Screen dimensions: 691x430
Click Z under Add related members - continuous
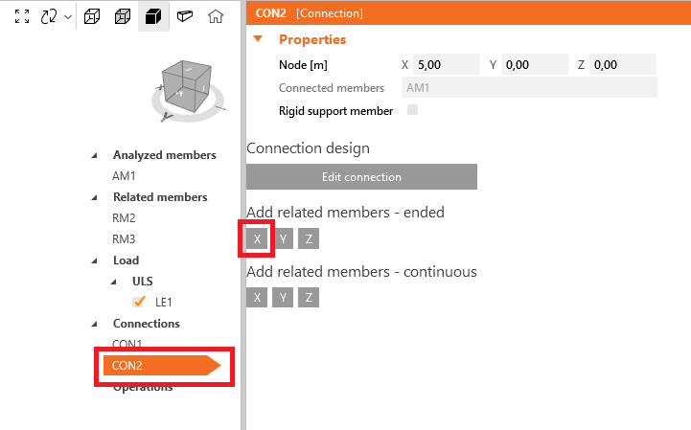[x=309, y=298]
